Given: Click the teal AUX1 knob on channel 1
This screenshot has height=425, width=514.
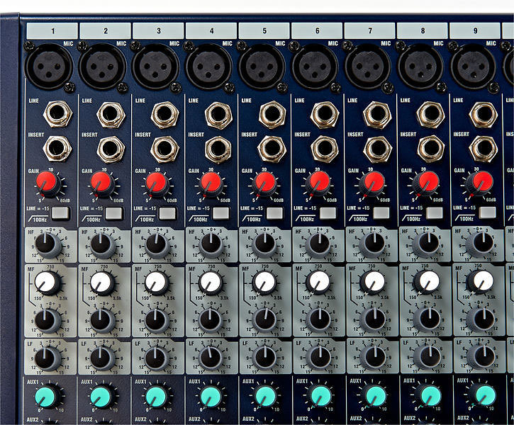Looking at the screenshot, I should coord(48,397).
